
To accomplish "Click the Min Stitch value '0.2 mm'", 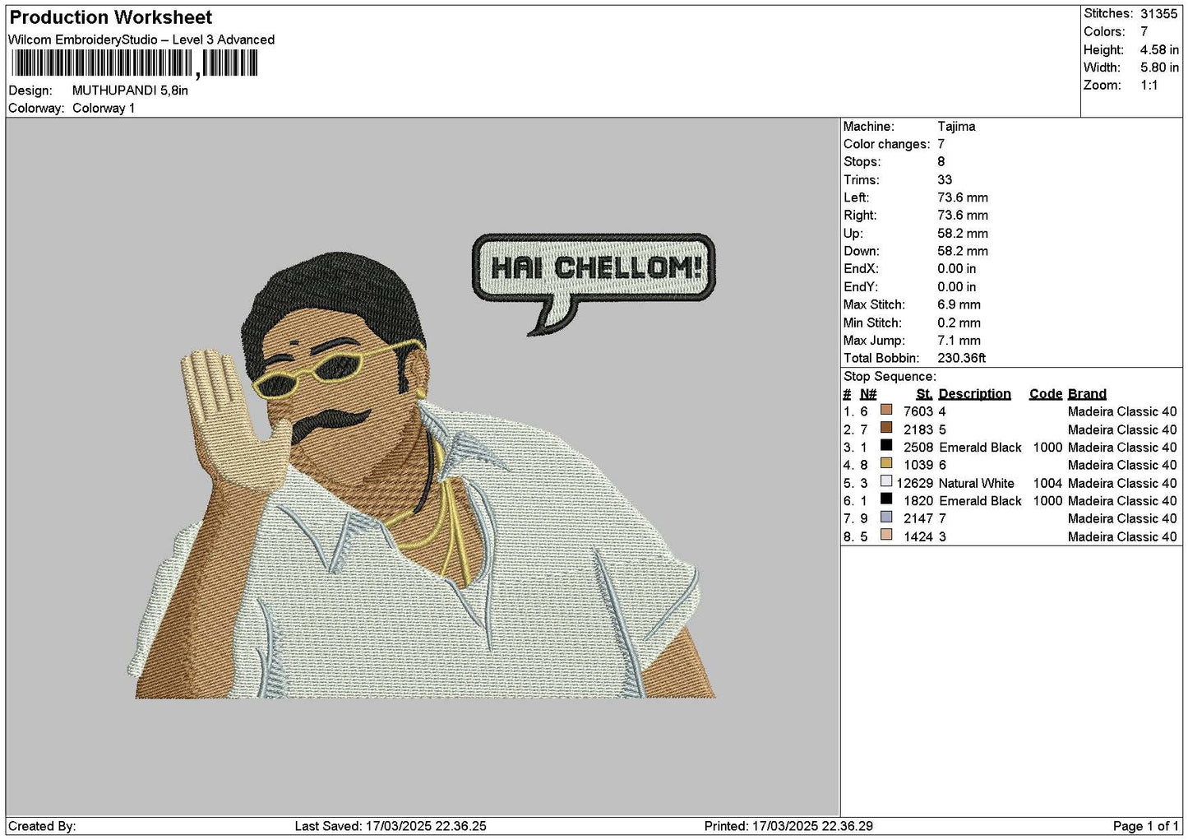I will (x=959, y=323).
